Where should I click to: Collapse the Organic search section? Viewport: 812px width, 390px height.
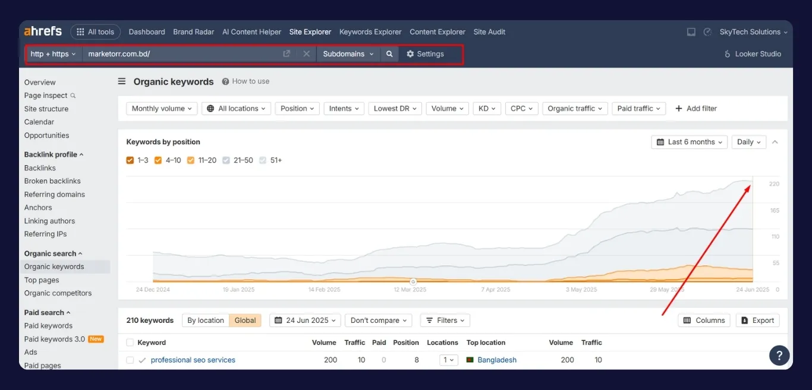[x=53, y=253]
